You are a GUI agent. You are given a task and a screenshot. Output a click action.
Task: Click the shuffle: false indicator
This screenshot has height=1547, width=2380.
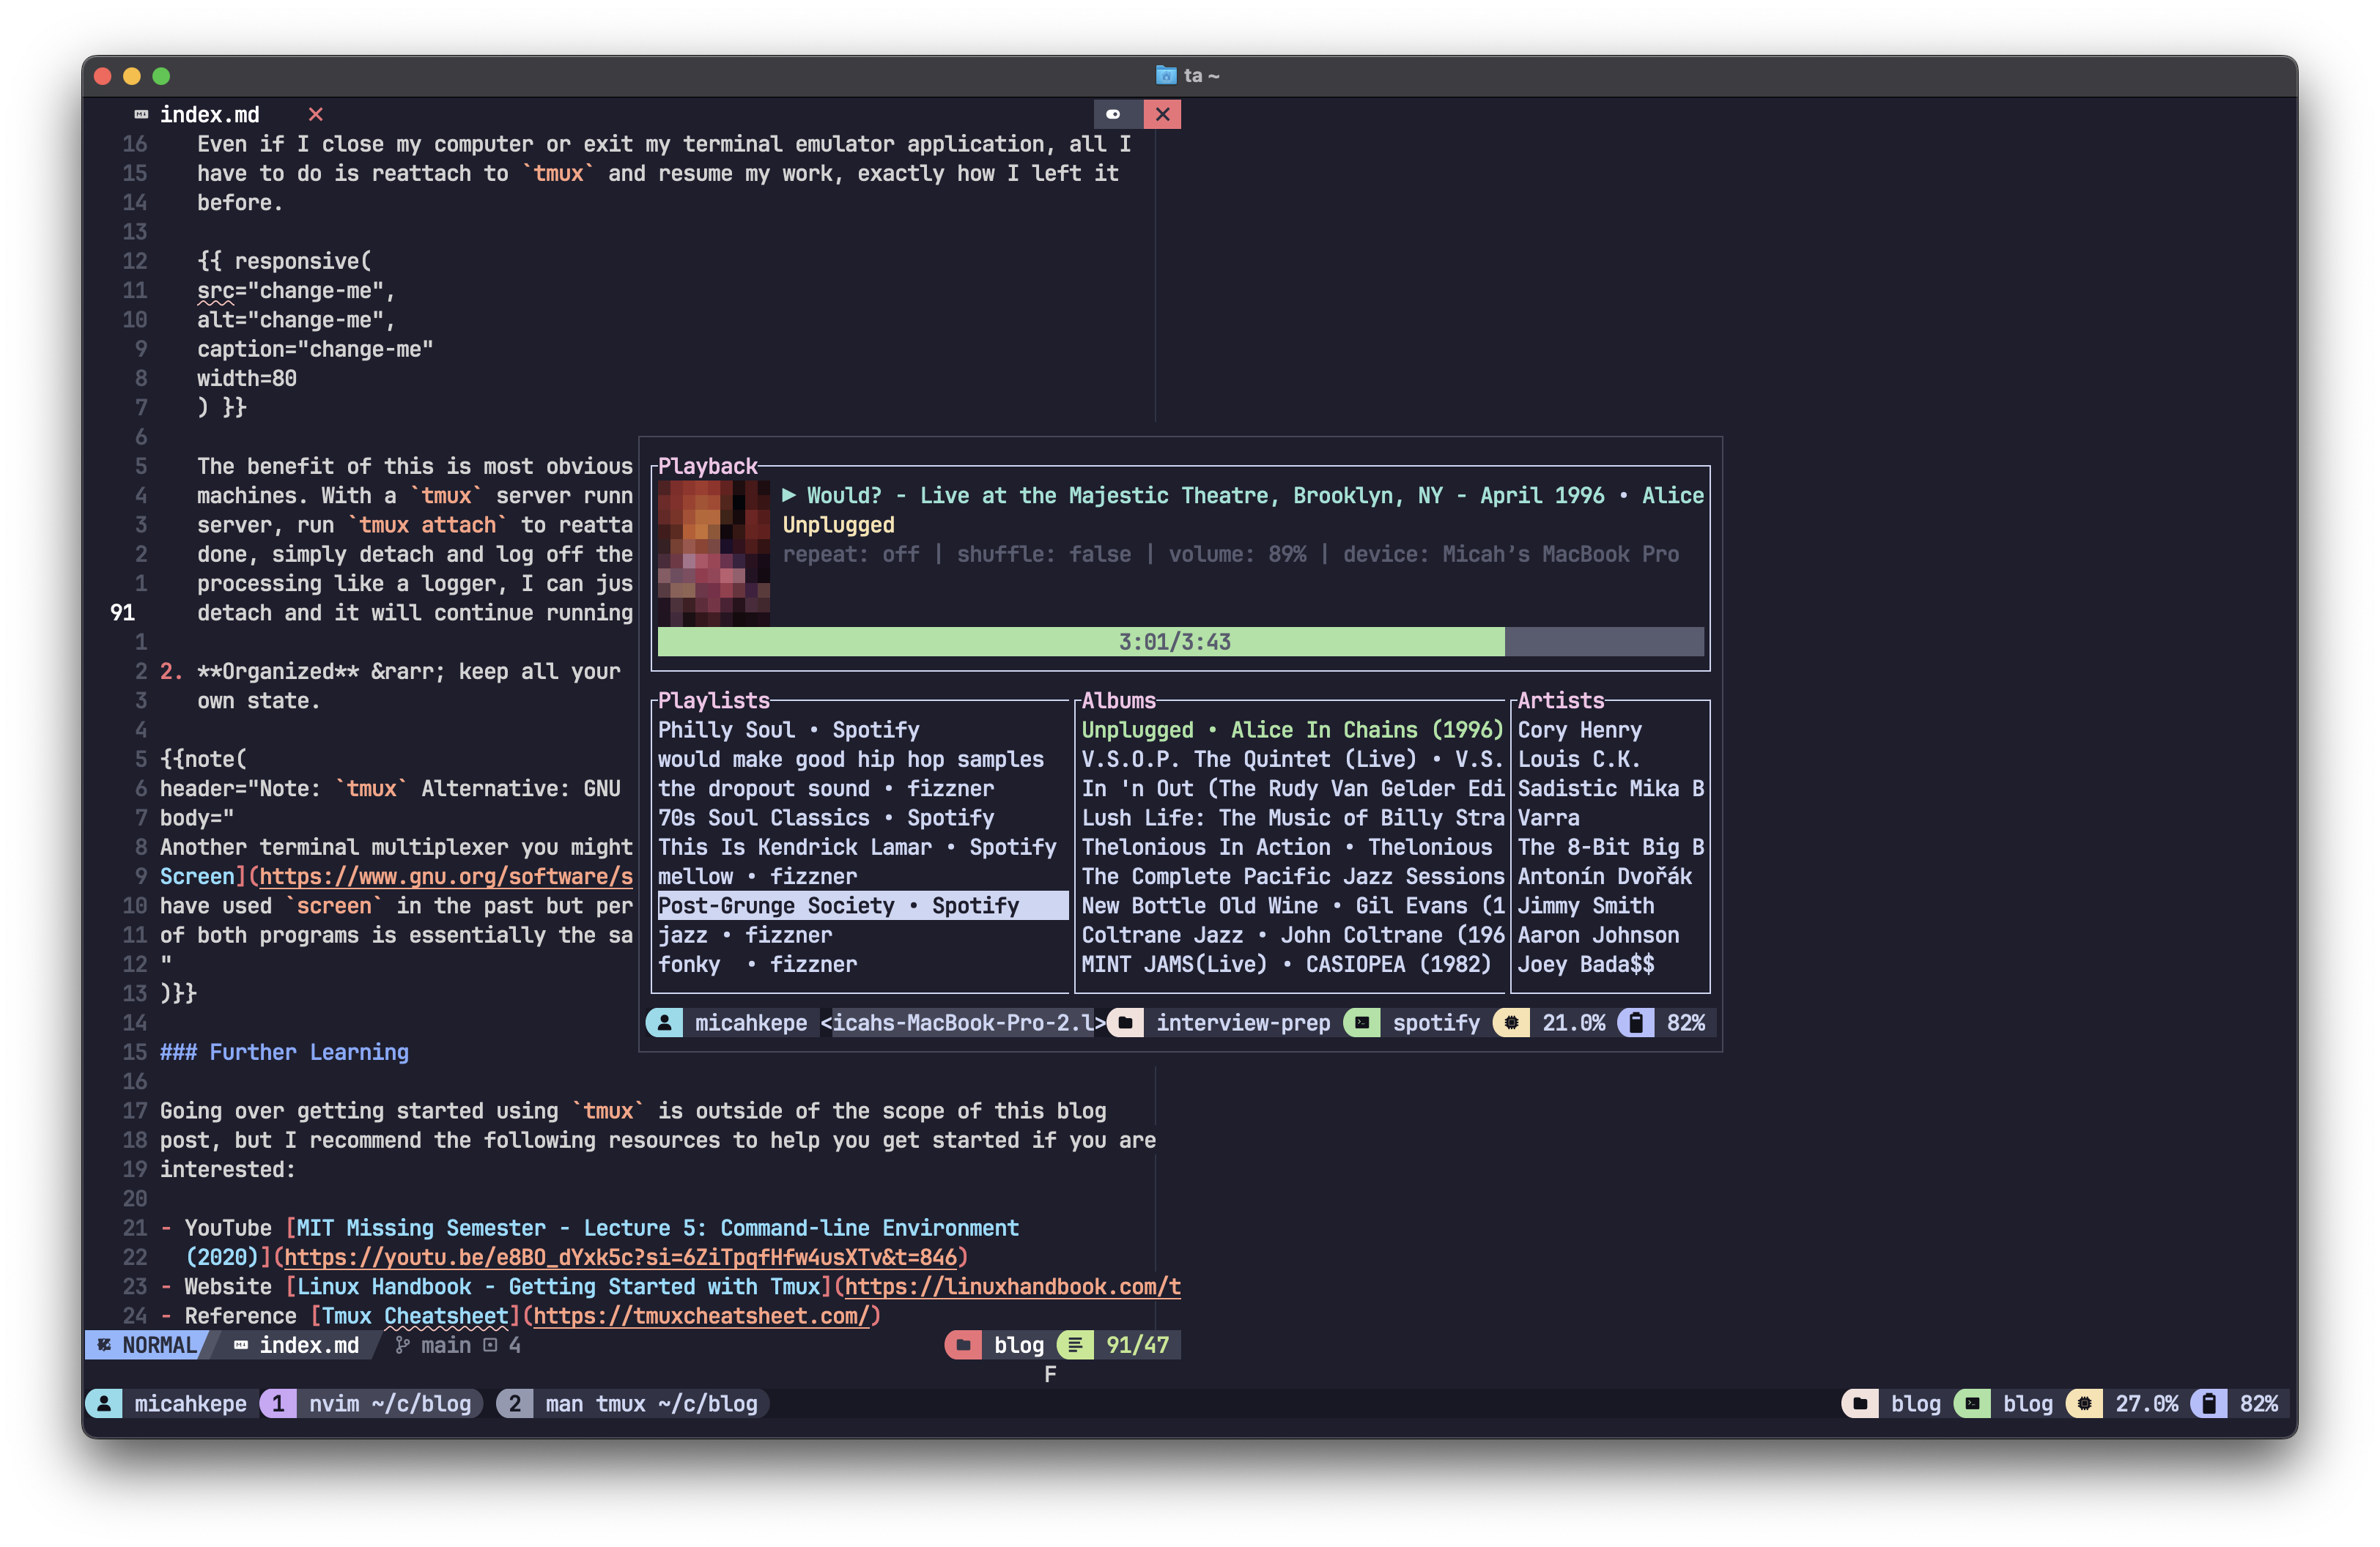pyautogui.click(x=1044, y=554)
